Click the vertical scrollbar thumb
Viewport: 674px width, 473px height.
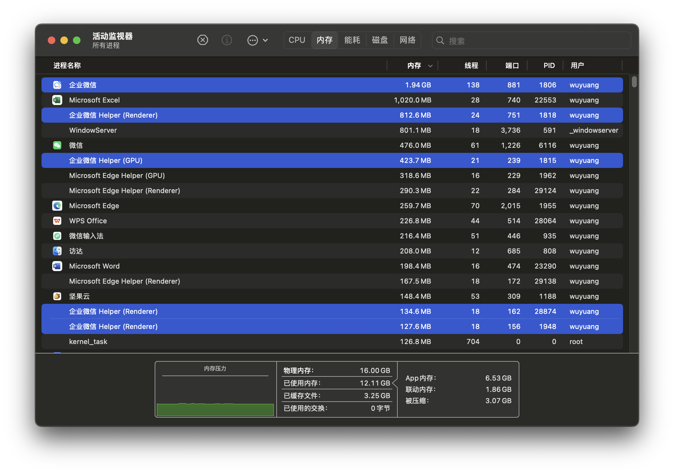[x=634, y=82]
